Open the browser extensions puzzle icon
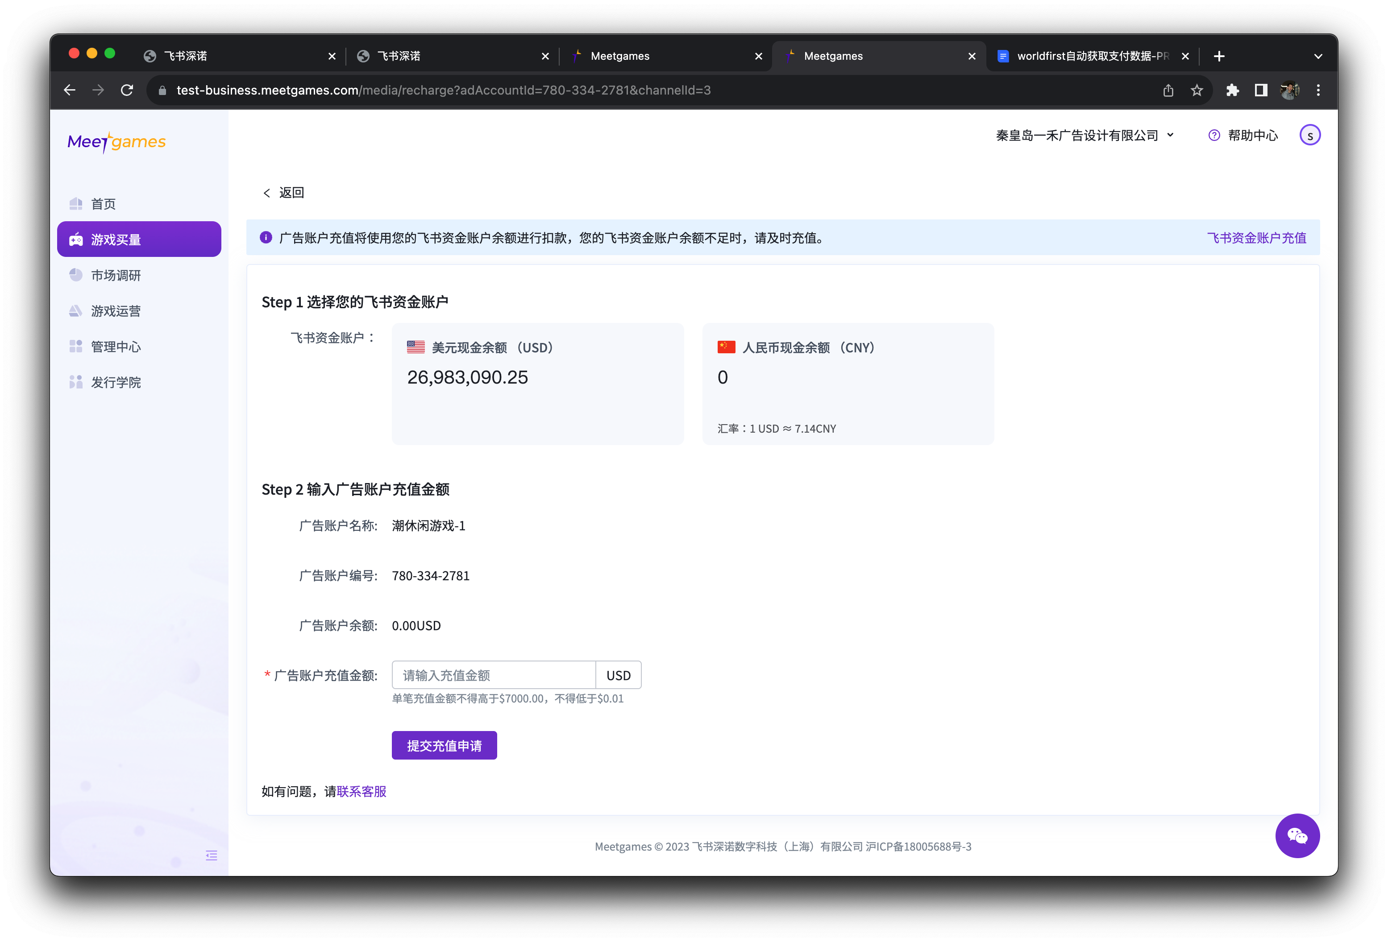Image resolution: width=1388 pixels, height=942 pixels. pyautogui.click(x=1232, y=90)
